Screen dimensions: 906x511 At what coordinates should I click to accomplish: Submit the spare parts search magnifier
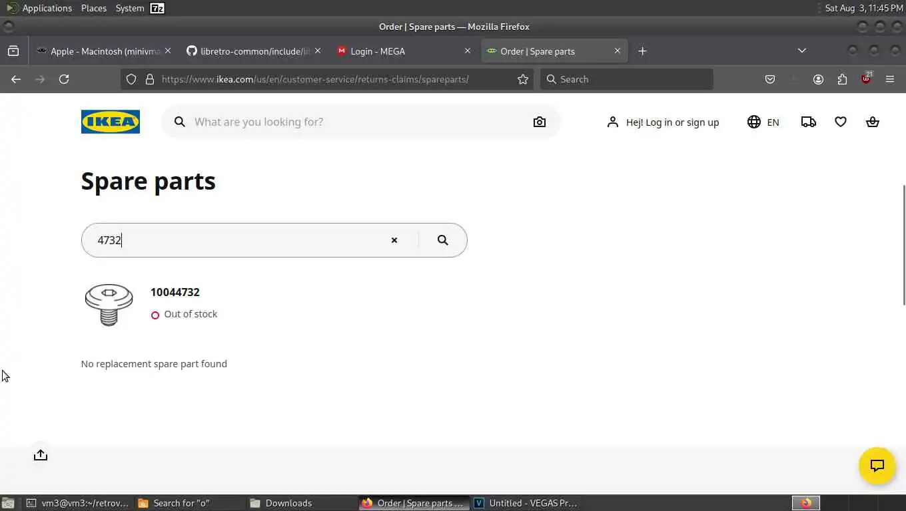[x=443, y=240]
